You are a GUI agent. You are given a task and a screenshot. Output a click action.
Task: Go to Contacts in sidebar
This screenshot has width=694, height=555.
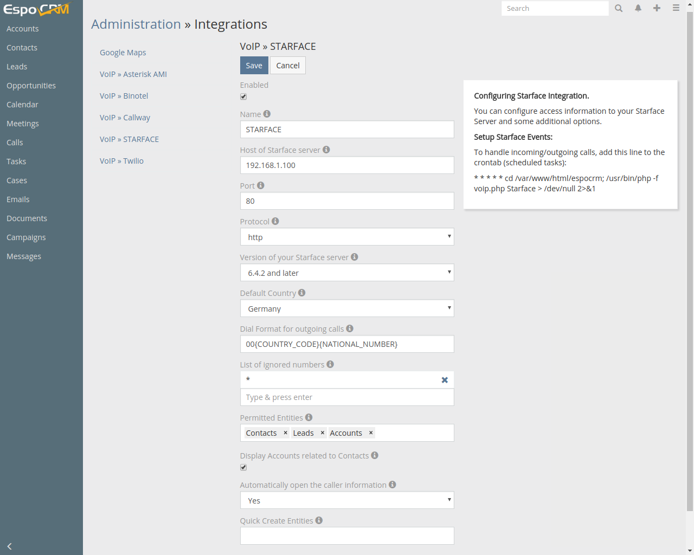[x=22, y=48]
